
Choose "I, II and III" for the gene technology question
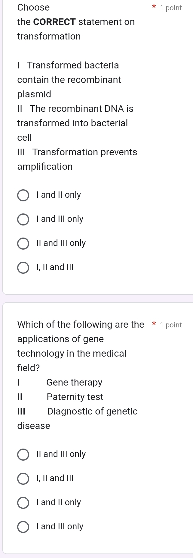point(23,479)
